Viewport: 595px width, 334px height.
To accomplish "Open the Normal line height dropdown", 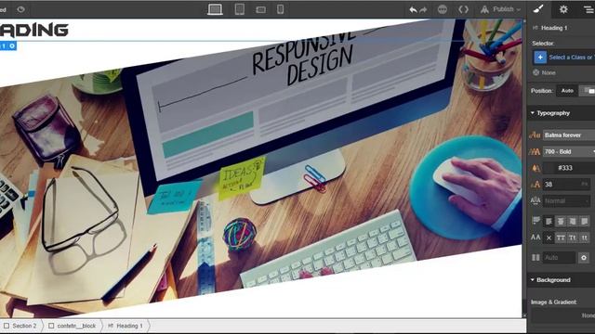I will click(566, 200).
